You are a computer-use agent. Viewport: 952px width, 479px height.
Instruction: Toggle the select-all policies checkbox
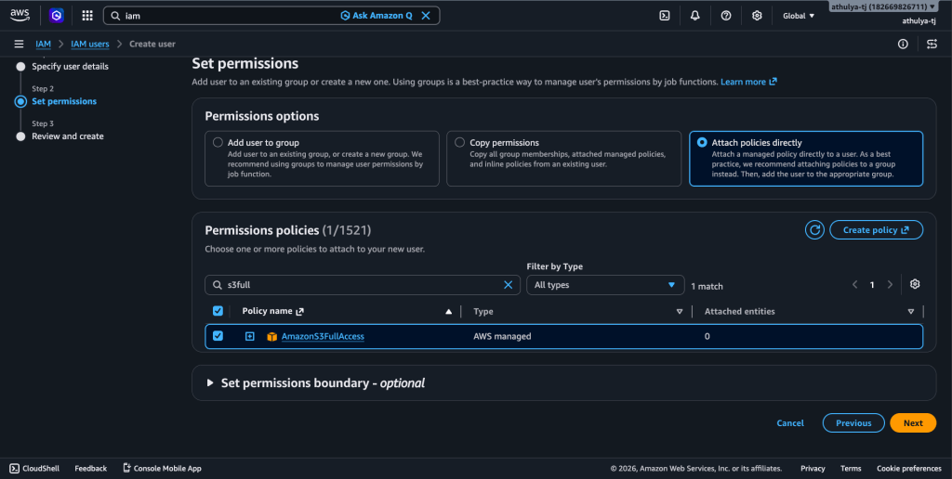[218, 311]
